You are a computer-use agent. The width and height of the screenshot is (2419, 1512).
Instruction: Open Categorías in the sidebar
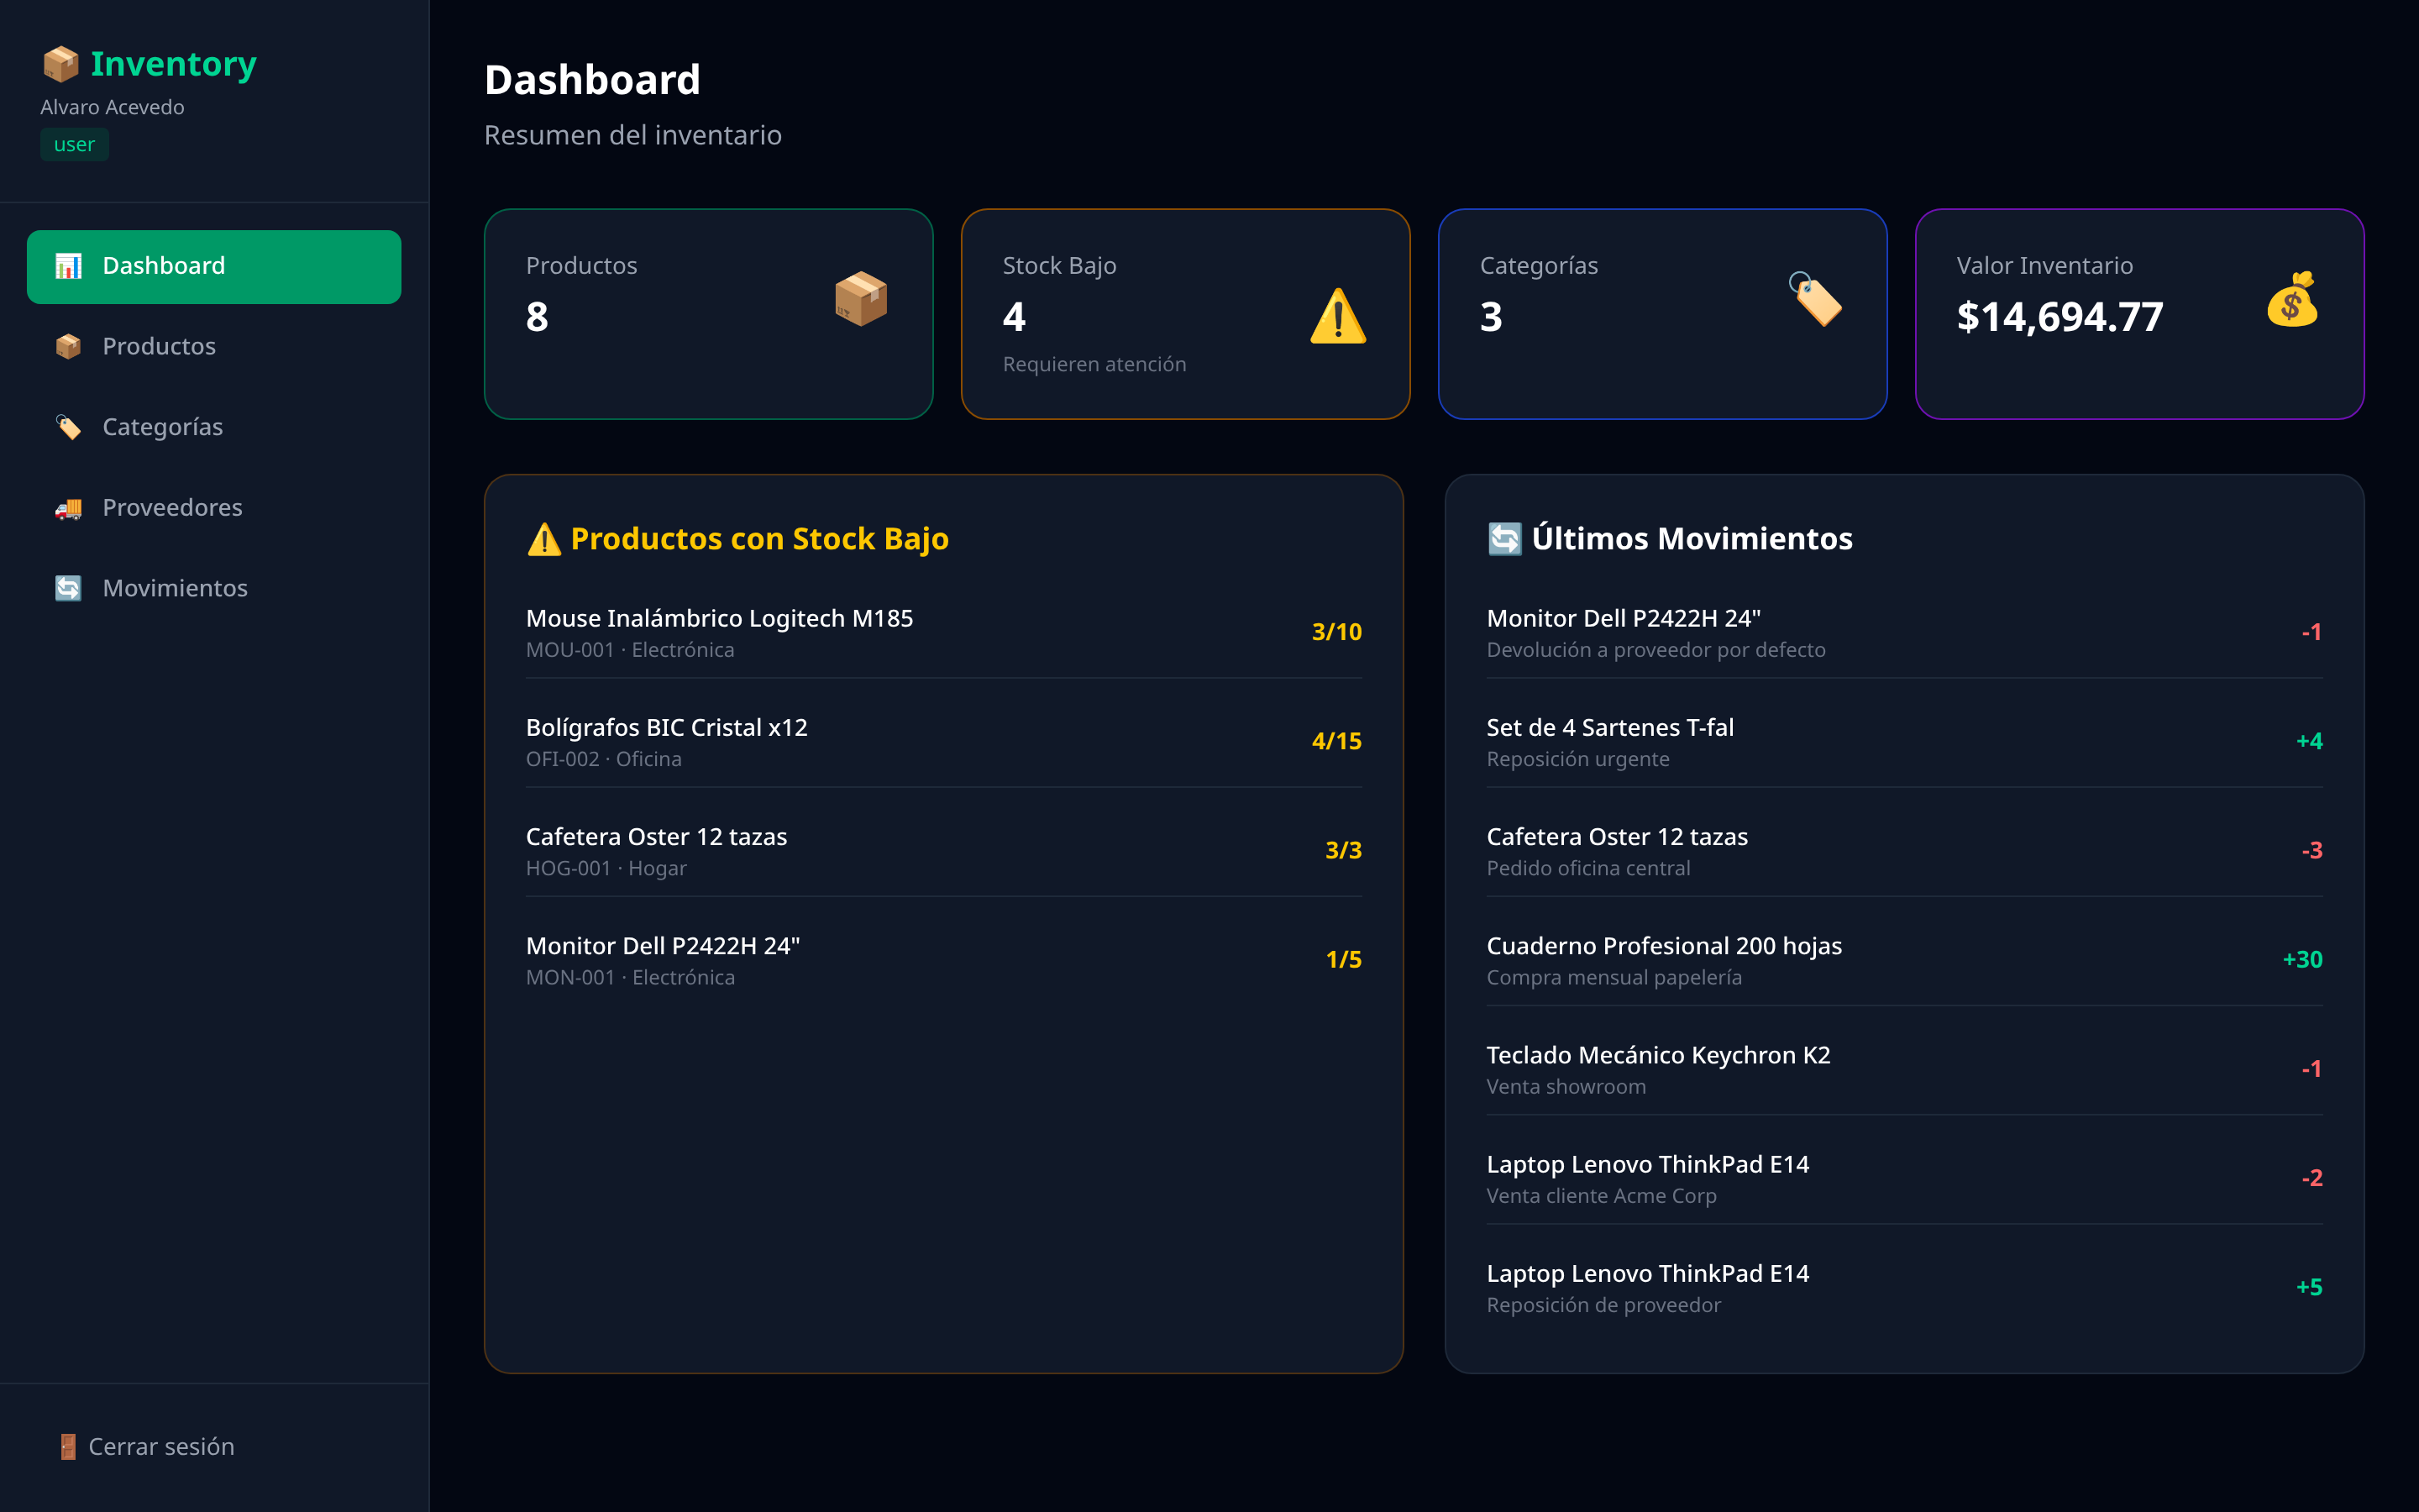click(214, 428)
